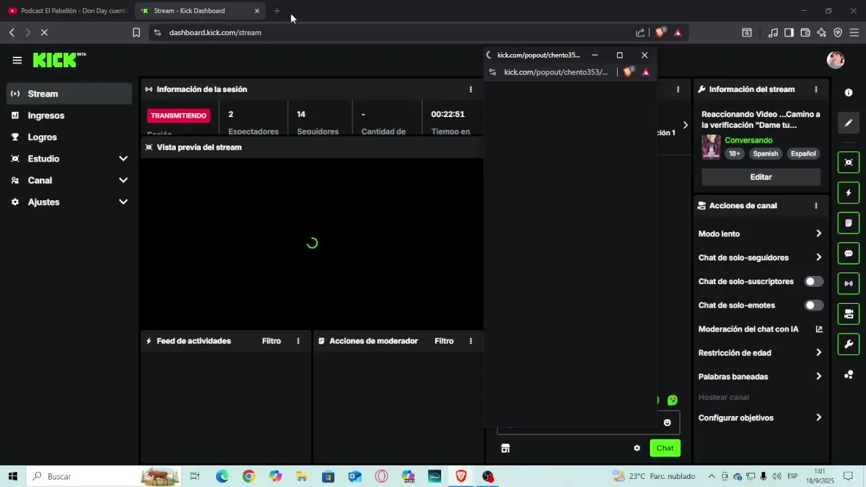The image size is (866, 487).
Task: Click the TRANSMITIENDO status badge
Action: point(179,116)
